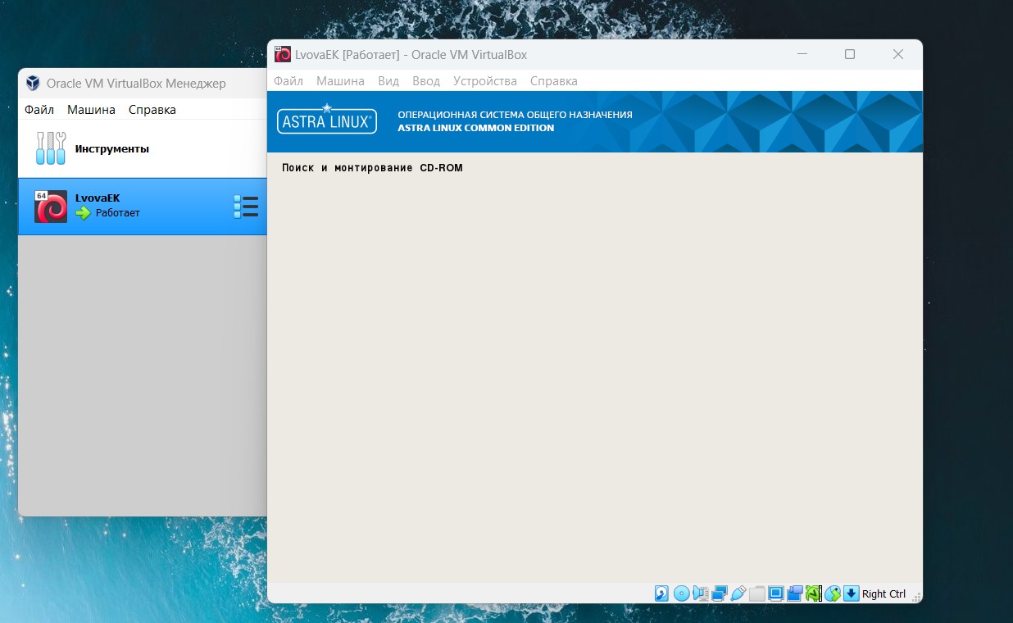Click the USB devices status icon
The height and width of the screenshot is (623, 1013).
tap(738, 593)
